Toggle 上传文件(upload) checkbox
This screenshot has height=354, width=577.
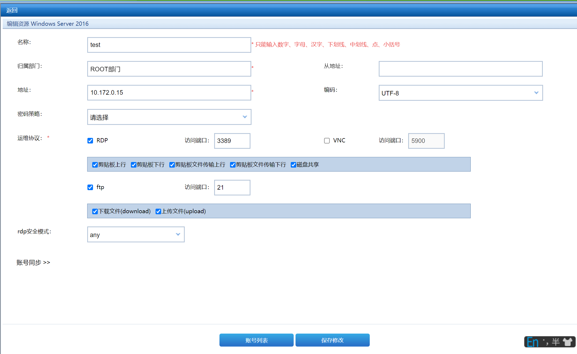coord(158,212)
